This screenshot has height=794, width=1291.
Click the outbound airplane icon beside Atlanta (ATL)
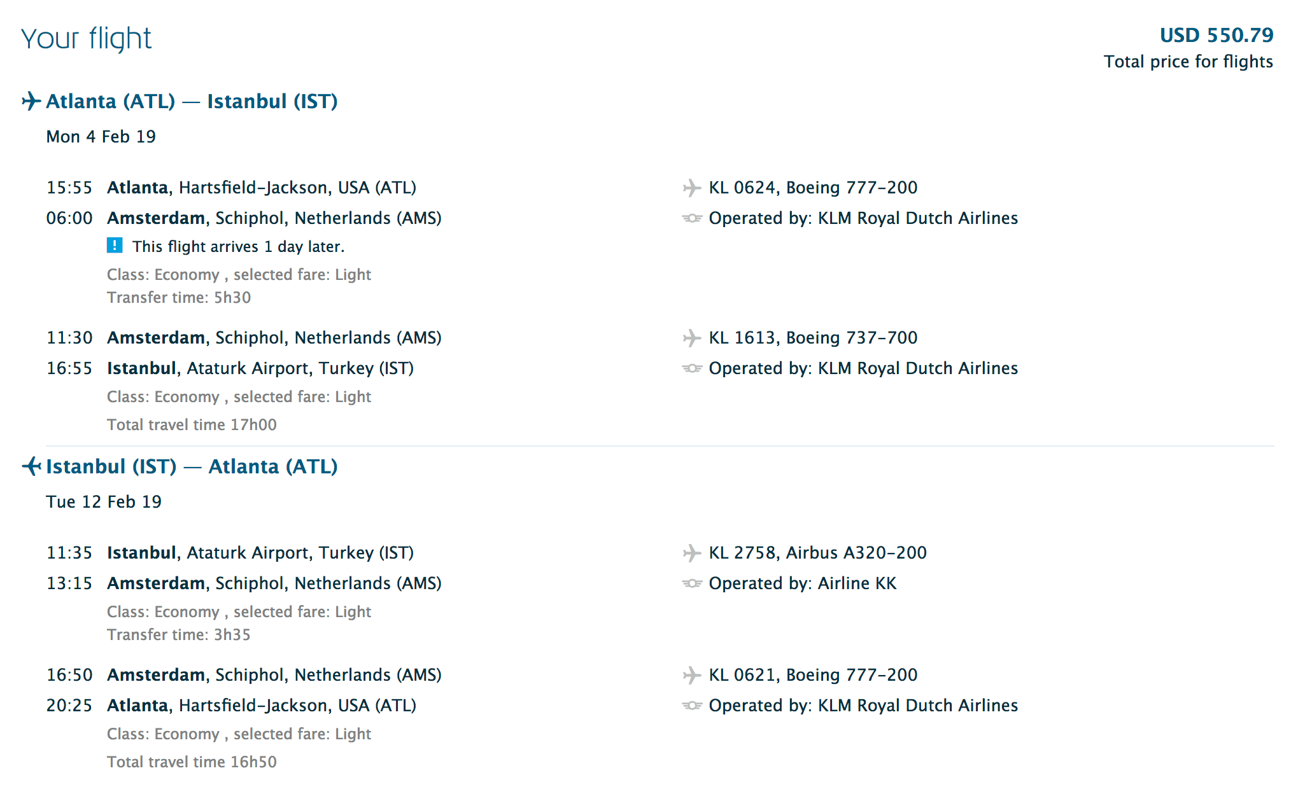[x=31, y=101]
